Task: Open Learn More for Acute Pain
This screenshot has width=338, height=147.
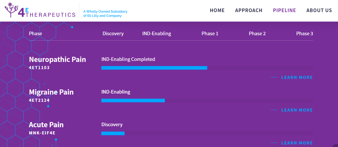Action: (x=297, y=143)
